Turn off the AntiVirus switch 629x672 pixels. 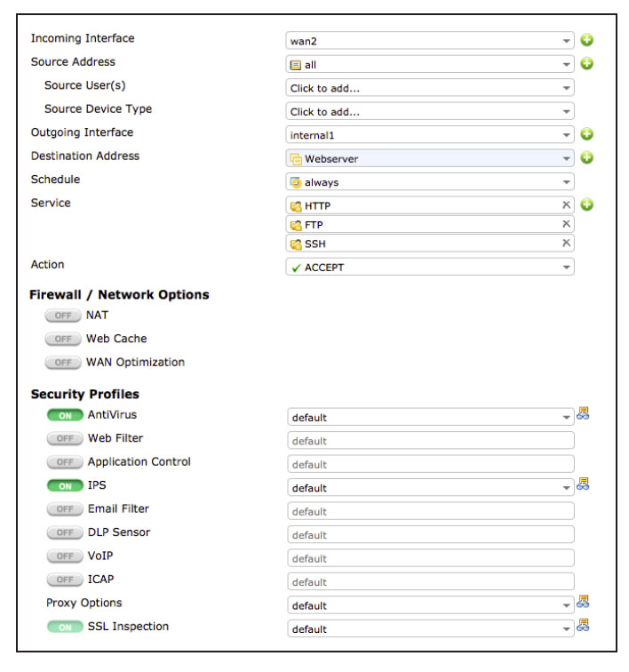click(65, 415)
